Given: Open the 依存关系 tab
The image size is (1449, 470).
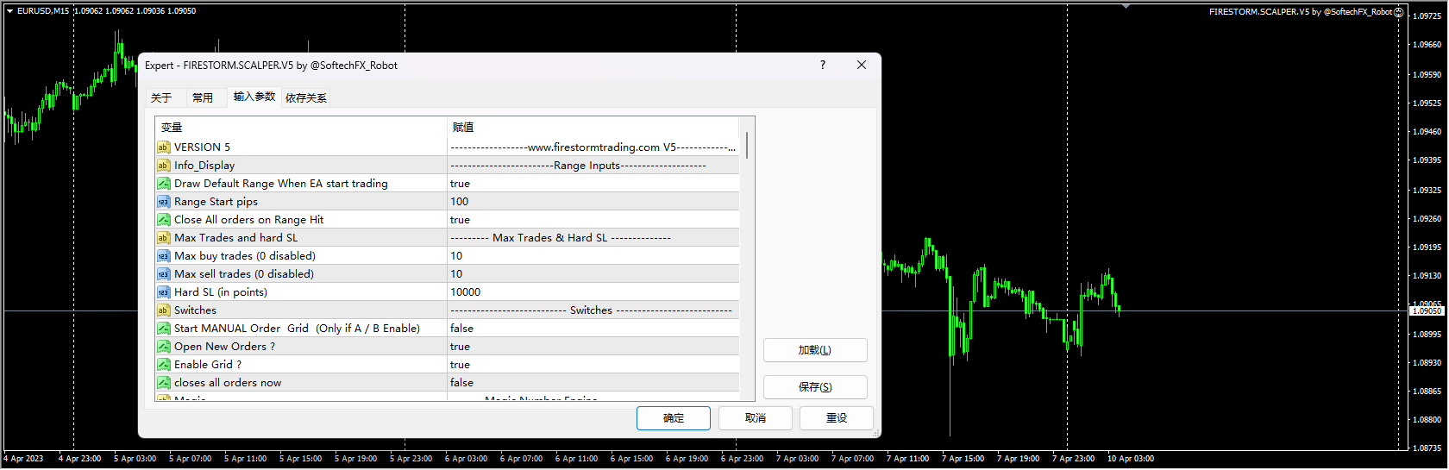Looking at the screenshot, I should point(306,98).
